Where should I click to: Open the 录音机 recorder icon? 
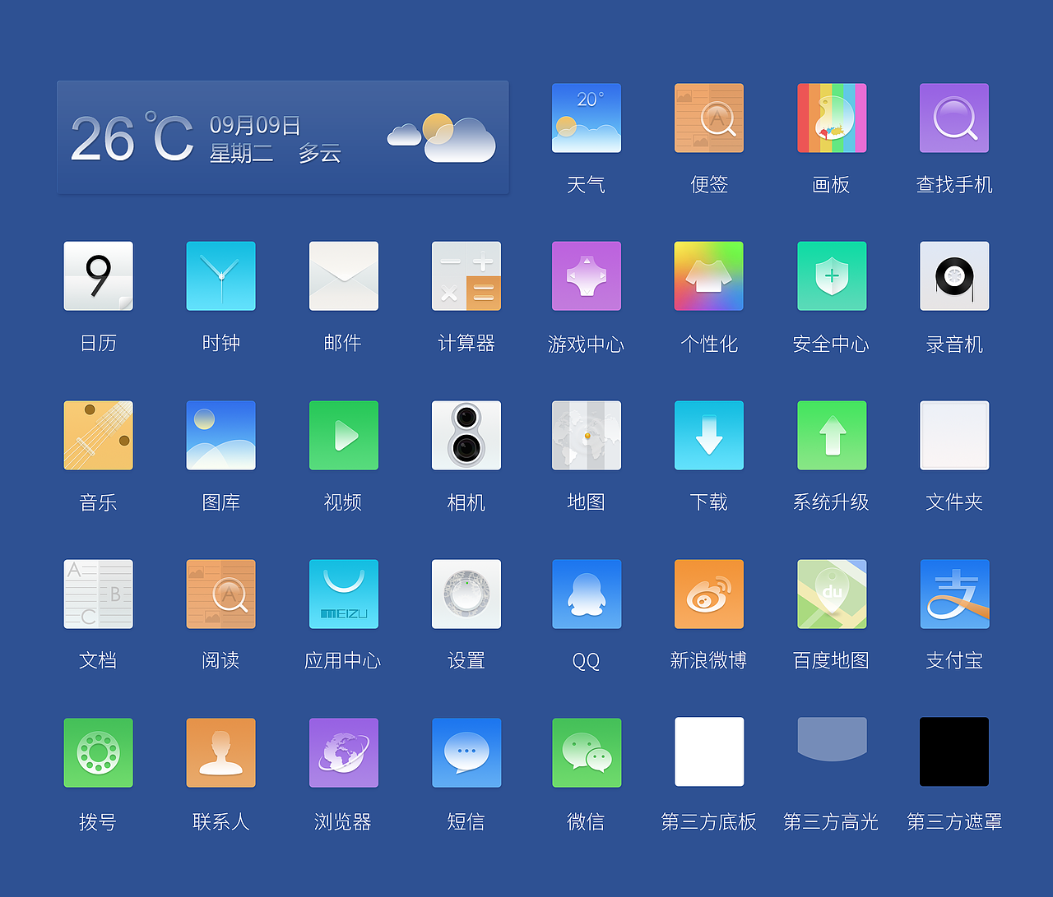(954, 276)
